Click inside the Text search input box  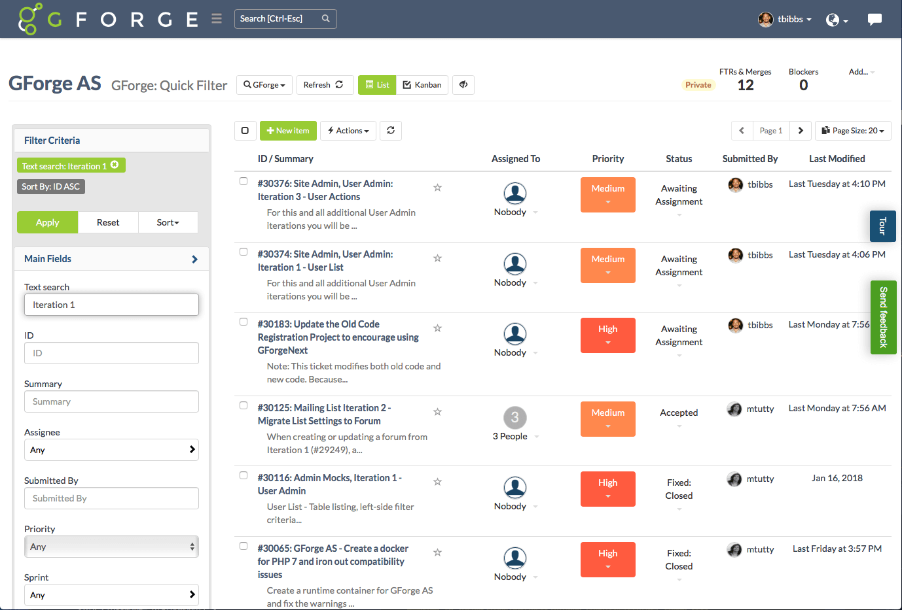111,305
